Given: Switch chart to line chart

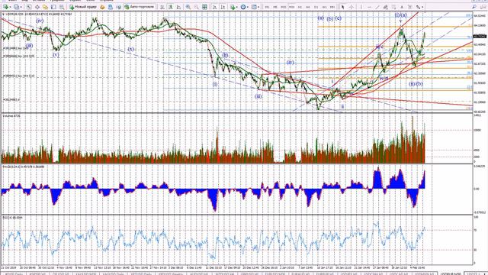Looking at the screenshot, I should click(178, 7).
